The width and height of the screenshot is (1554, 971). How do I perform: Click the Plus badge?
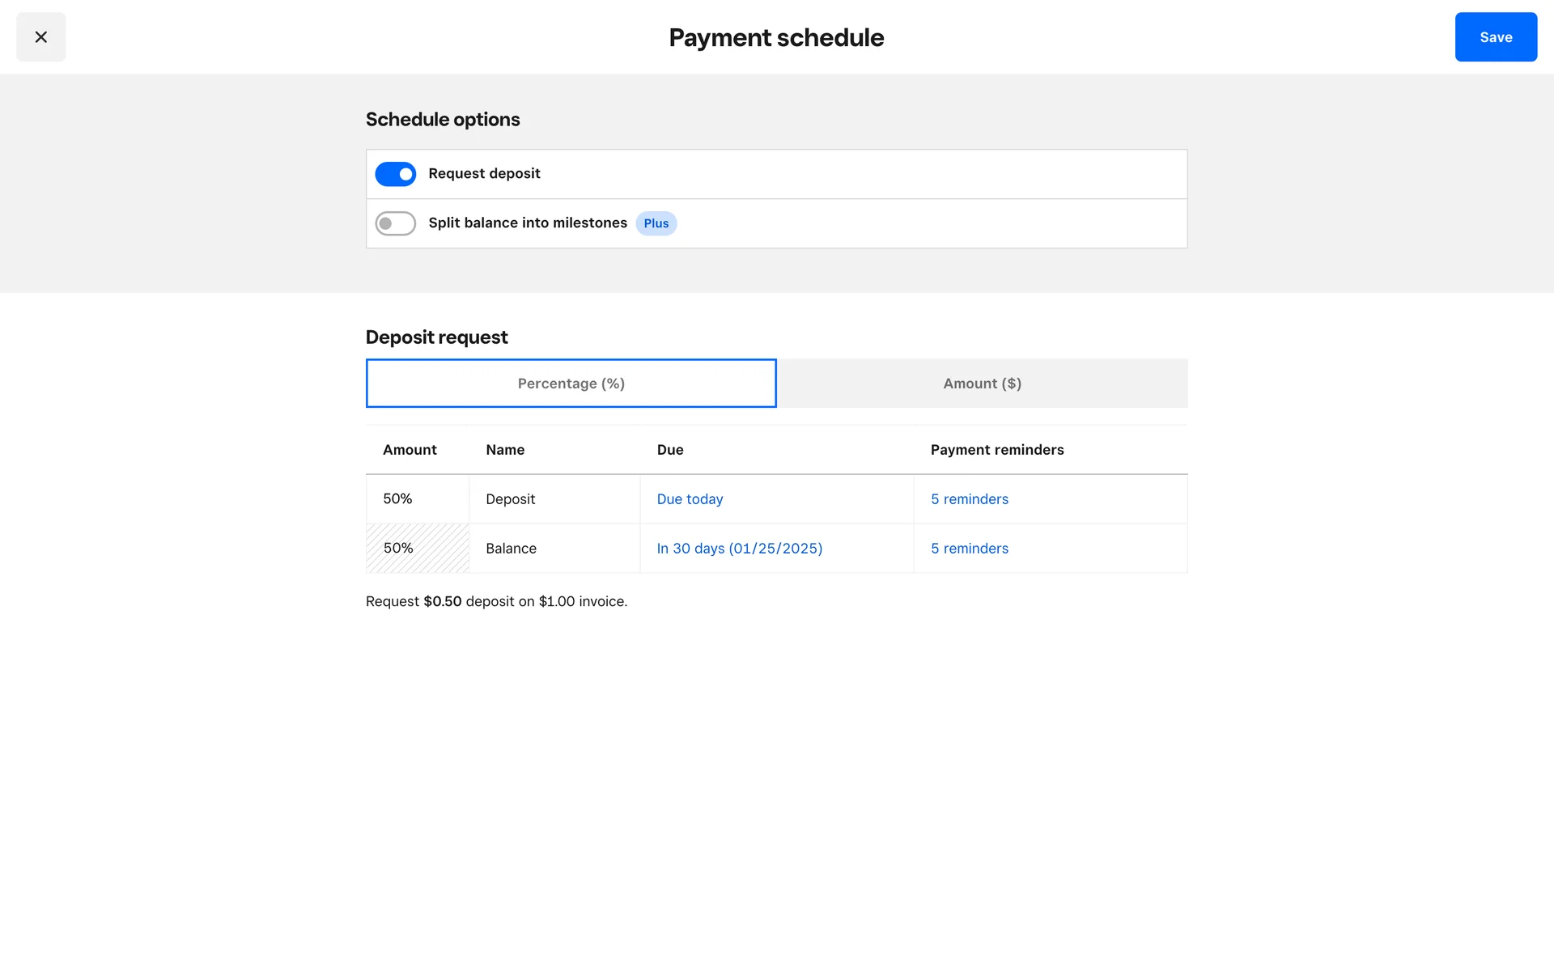pos(656,223)
